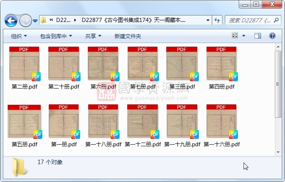285x182 pixels.
Task: Open Help with the question mark
Action: [272, 36]
